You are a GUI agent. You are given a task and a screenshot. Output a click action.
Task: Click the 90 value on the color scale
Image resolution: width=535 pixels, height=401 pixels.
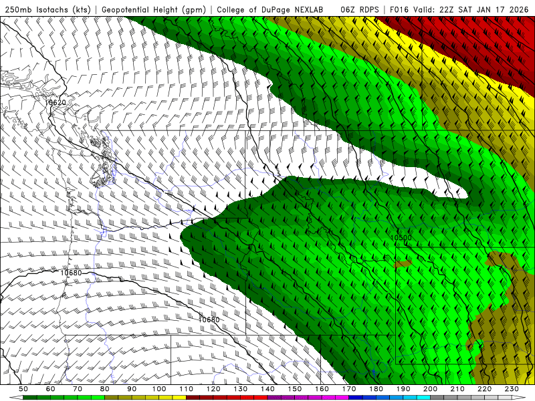(132, 389)
